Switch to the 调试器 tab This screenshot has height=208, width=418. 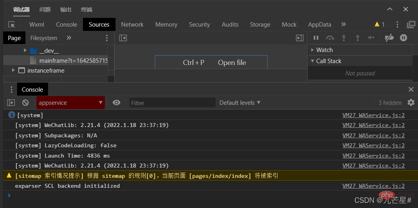click(x=21, y=10)
